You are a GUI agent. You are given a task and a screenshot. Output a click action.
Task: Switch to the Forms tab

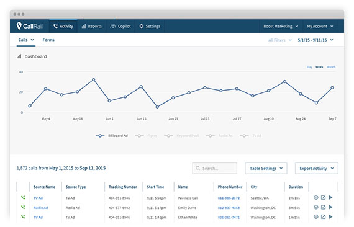[48, 40]
